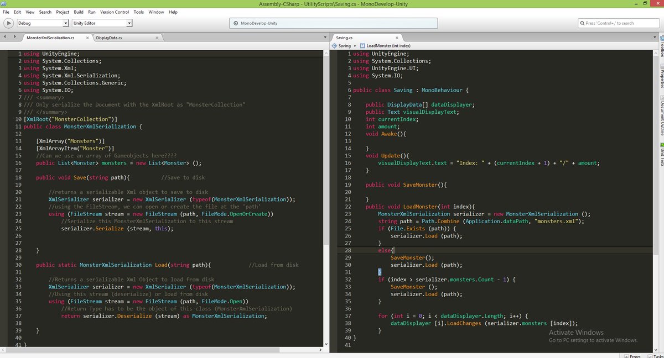The width and height of the screenshot is (664, 358).
Task: Click the class icon beside Saving breadcrumb
Action: pos(334,45)
